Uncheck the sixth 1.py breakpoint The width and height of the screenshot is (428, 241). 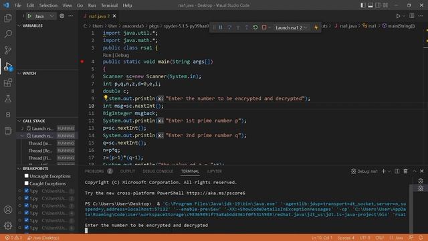click(27, 228)
